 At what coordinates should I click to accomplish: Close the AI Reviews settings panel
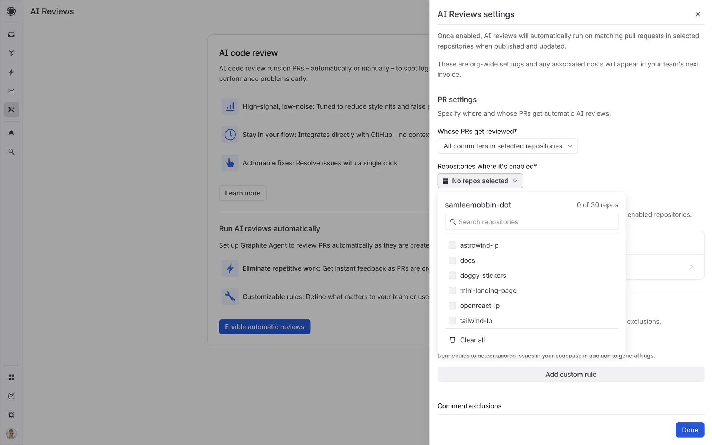tap(698, 14)
